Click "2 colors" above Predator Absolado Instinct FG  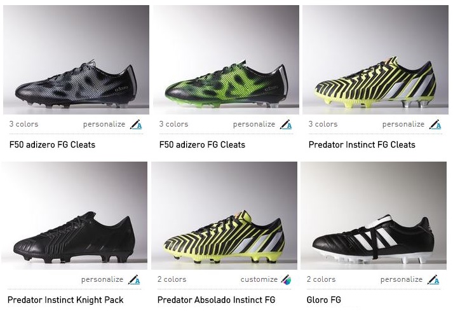(172, 279)
